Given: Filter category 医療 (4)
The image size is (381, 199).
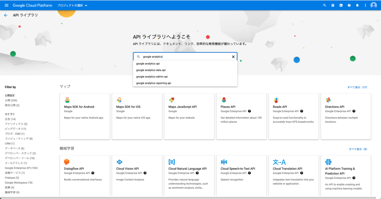Looking at the screenshot, I should click(x=10, y=187).
